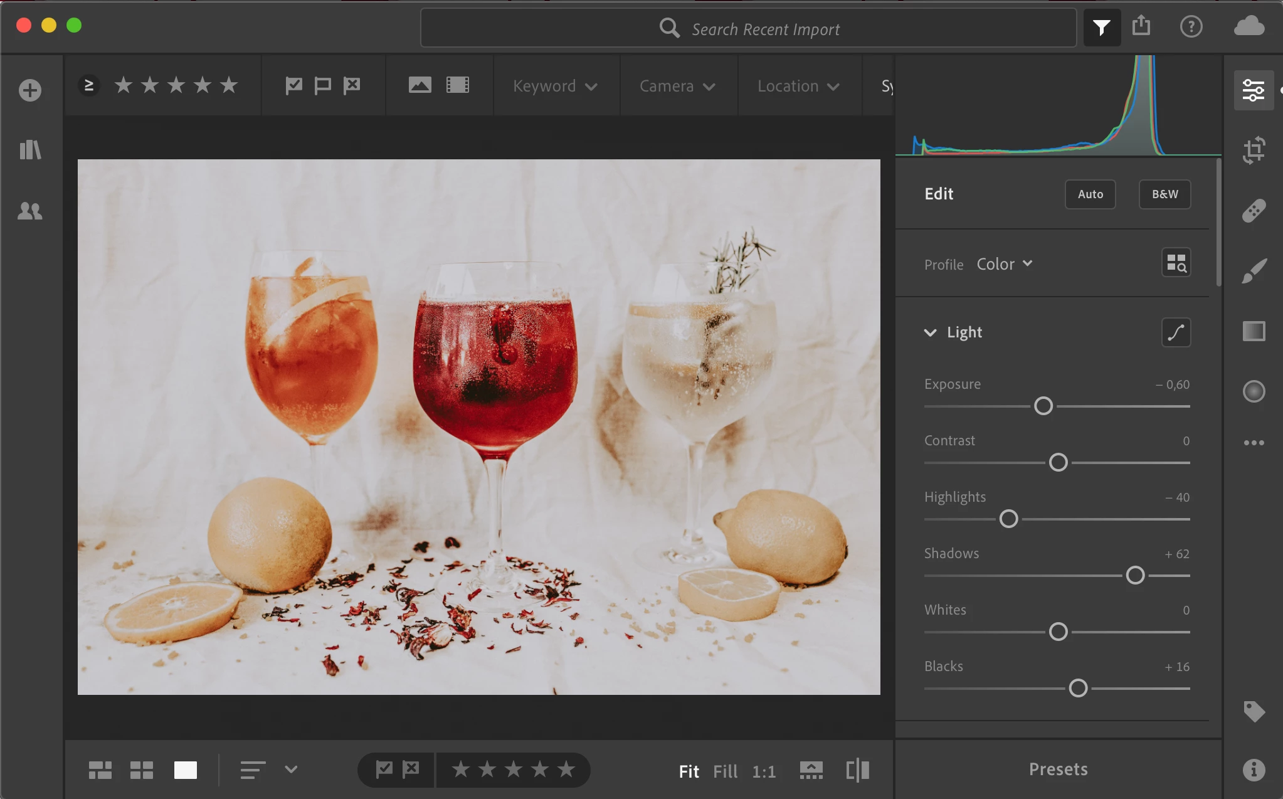The image size is (1283, 799).
Task: Toggle show original compare view
Action: [x=857, y=770]
